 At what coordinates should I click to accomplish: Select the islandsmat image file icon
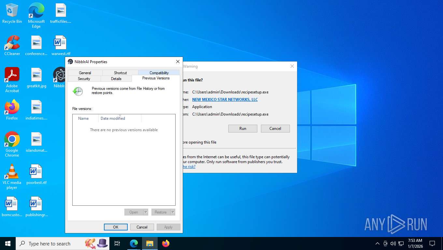36,142
